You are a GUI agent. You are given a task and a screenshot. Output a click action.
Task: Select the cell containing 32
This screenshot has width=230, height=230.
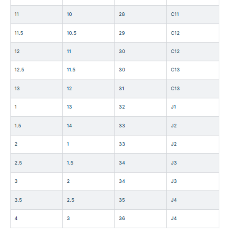tap(122, 107)
